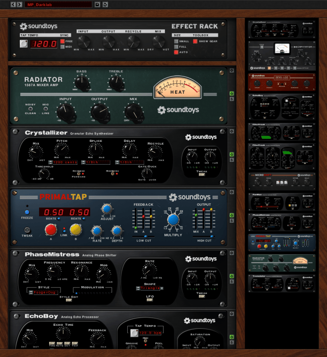Toggle the PrimalTap Link switch

tap(64, 230)
